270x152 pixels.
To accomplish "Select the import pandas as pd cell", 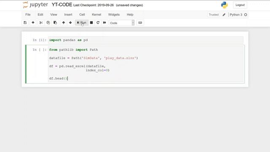I will [x=146, y=40].
